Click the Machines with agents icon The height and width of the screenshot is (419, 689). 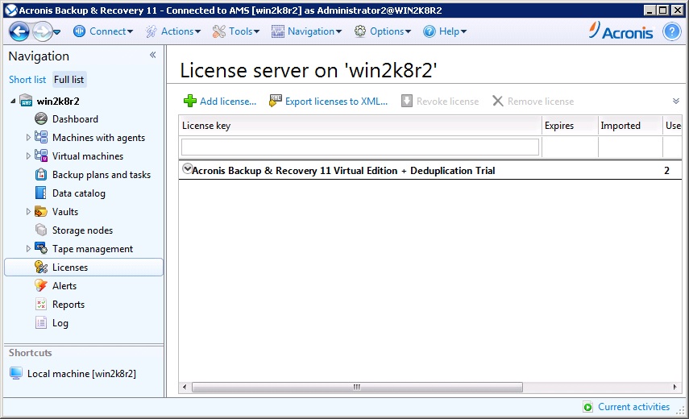[x=41, y=137]
